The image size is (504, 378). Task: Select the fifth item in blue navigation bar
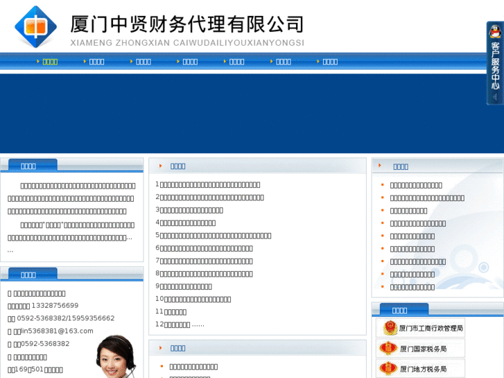coord(236,62)
